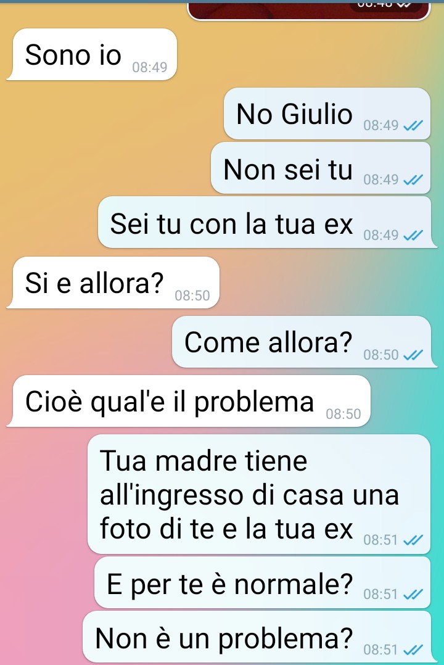The width and height of the screenshot is (444, 665).
Task: Open the photo thumbnail at the top
Action: pyautogui.click(x=309, y=10)
